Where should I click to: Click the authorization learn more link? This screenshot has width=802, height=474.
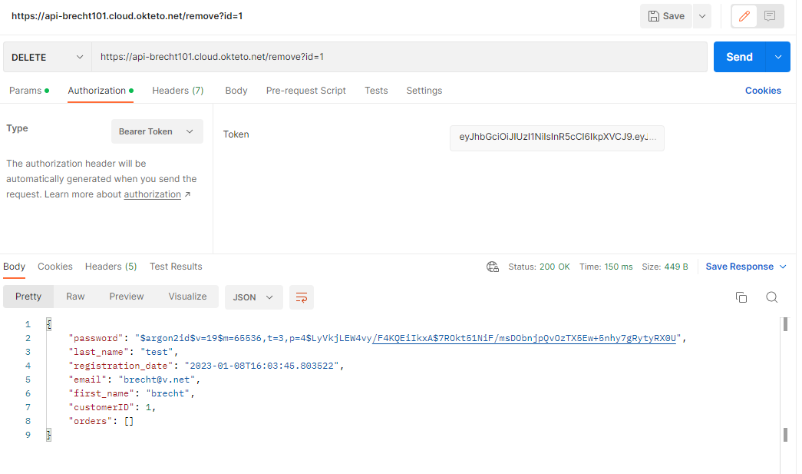(151, 194)
